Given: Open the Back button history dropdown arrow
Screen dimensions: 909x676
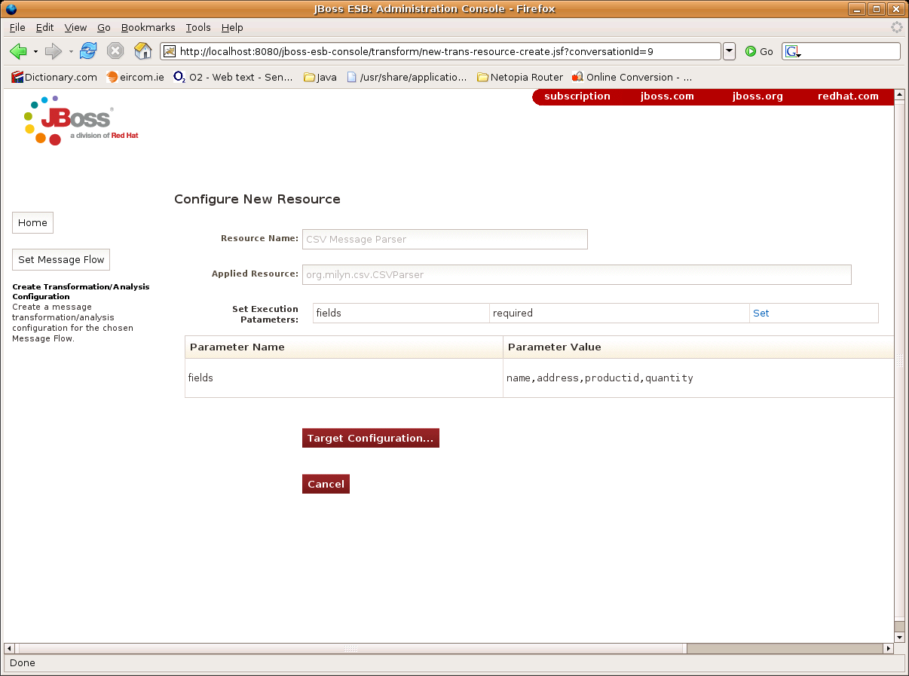Looking at the screenshot, I should click(x=35, y=51).
